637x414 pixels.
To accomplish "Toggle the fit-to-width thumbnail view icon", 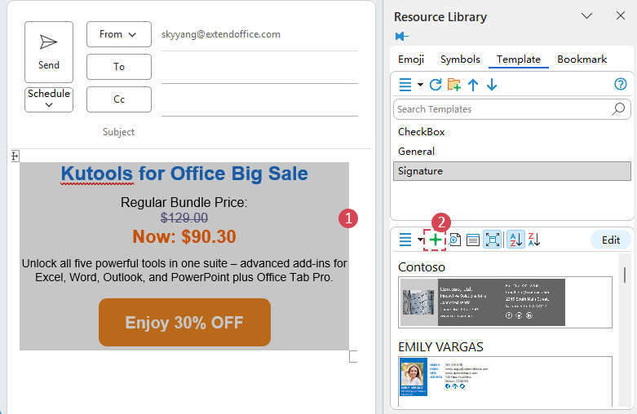I will (x=493, y=240).
